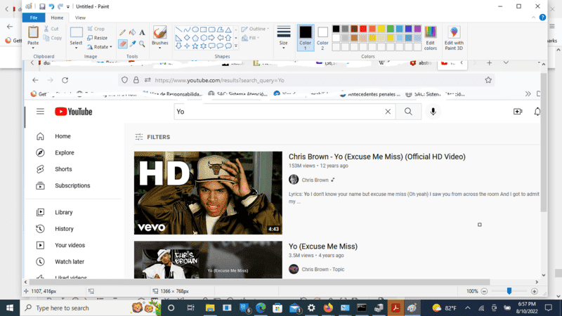Choose the five-point star shape
Image resolution: width=562 pixels, height=316 pixels.
(x=195, y=46)
